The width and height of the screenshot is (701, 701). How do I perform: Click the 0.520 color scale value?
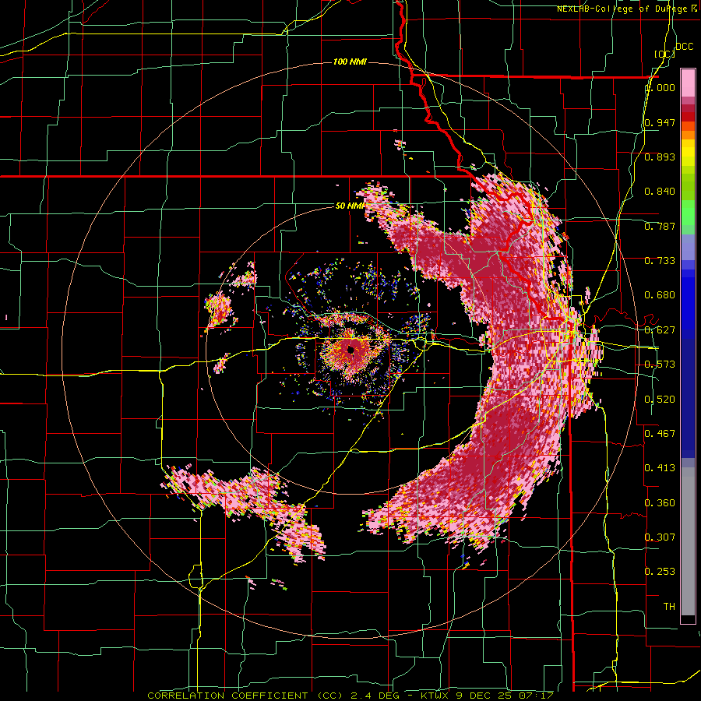point(660,399)
